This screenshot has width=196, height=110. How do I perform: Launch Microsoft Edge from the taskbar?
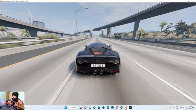point(95,108)
